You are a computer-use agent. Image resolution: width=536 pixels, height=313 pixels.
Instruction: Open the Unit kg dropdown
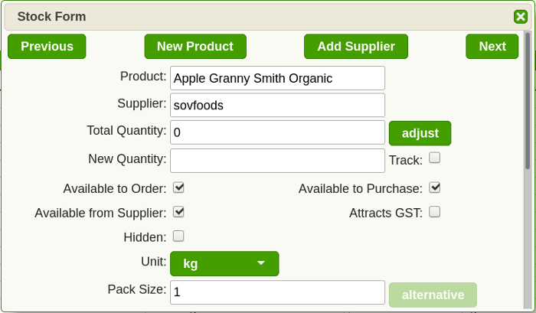click(x=224, y=263)
